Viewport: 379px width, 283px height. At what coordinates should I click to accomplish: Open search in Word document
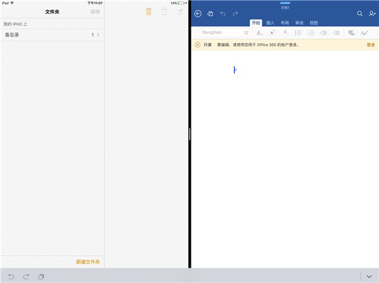tap(359, 14)
